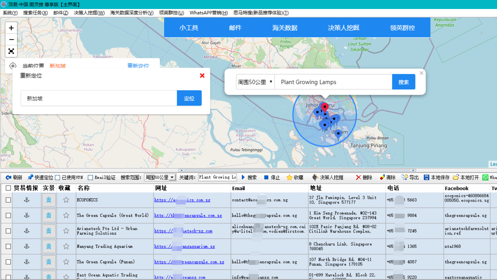Open the 邮件(Z) menu

point(61,13)
